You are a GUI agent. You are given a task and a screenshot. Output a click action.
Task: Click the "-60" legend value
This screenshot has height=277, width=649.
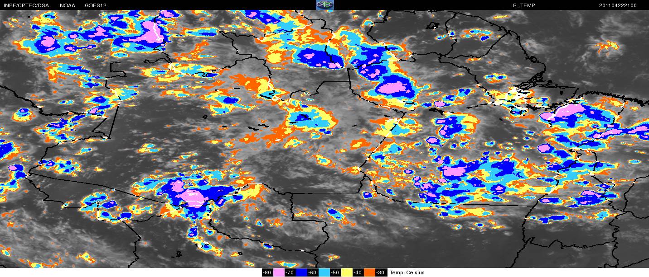[x=312, y=272]
